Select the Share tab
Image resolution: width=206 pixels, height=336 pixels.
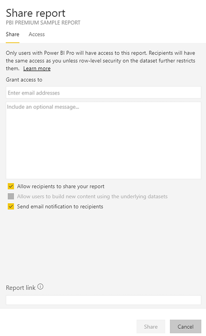(x=12, y=34)
